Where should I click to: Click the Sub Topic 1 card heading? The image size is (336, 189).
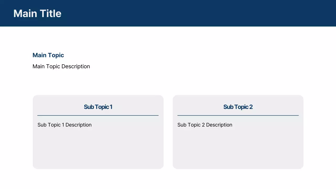click(98, 107)
